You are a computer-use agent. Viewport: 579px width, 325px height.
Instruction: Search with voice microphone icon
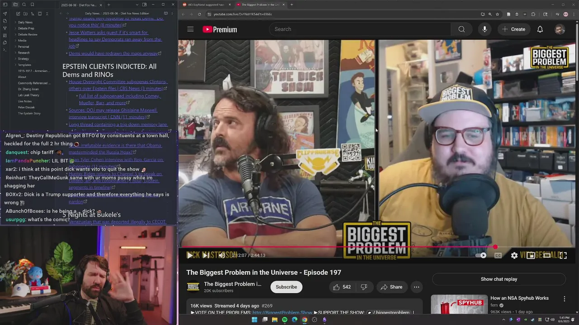coord(484,29)
